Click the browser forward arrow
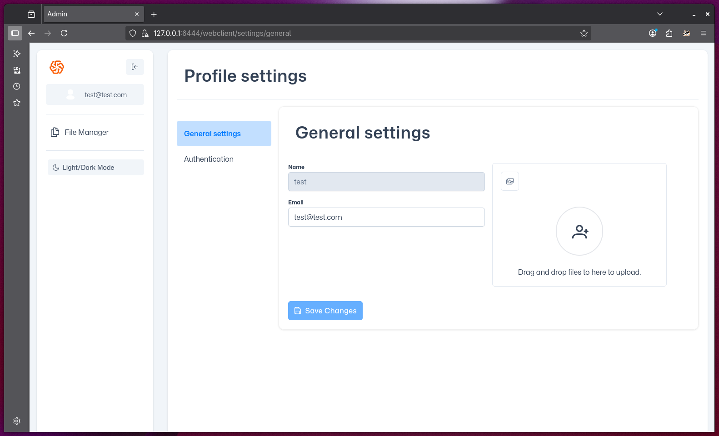This screenshot has width=719, height=436. click(48, 33)
